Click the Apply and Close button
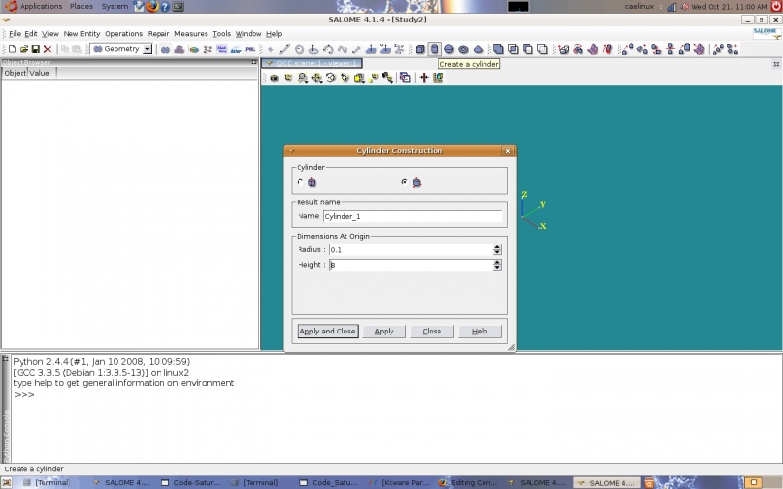The image size is (783, 489). click(x=328, y=332)
